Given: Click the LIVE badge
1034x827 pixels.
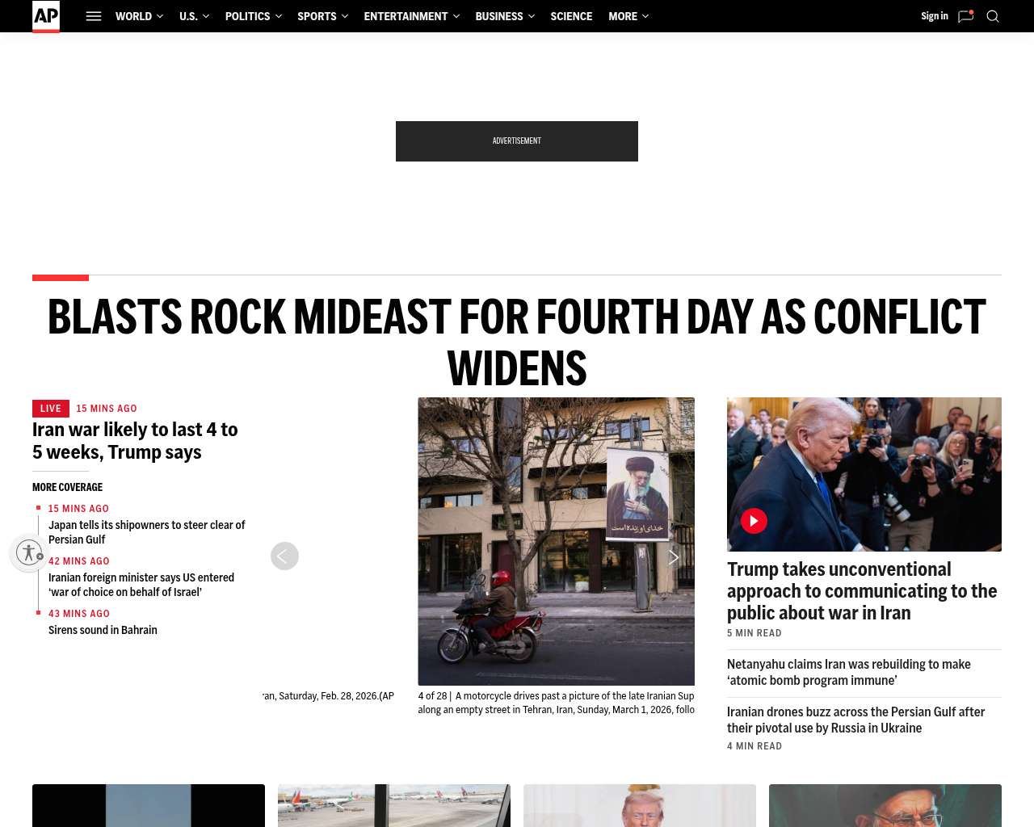Looking at the screenshot, I should (x=51, y=409).
